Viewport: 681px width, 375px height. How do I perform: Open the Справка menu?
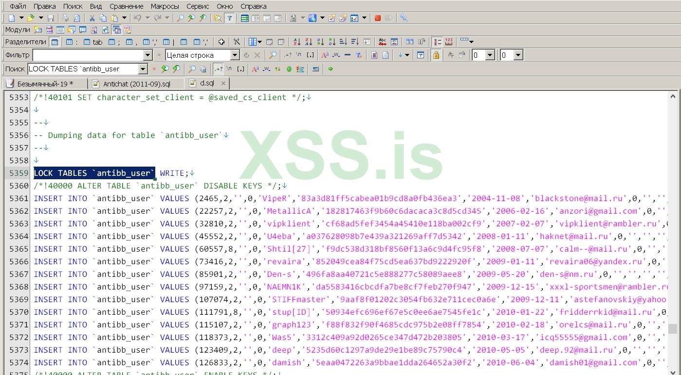tap(254, 6)
